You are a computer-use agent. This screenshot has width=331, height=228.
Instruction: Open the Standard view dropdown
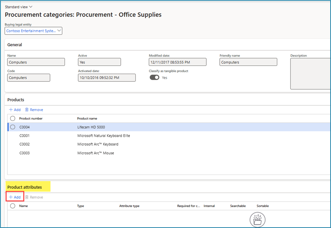point(19,6)
